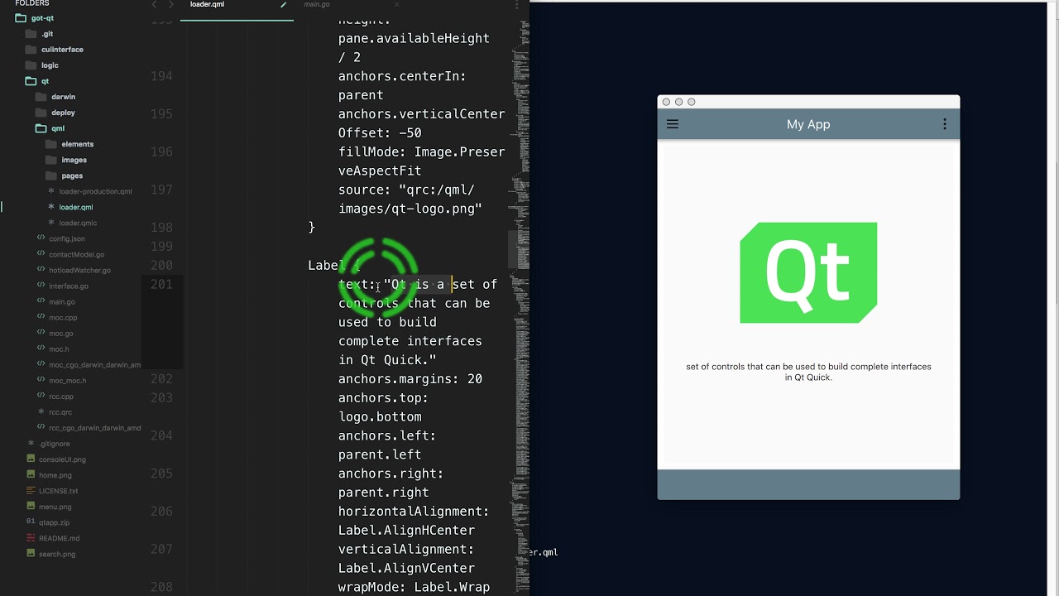
Task: Click the image icon beside consoleUI.png
Action: (31, 459)
